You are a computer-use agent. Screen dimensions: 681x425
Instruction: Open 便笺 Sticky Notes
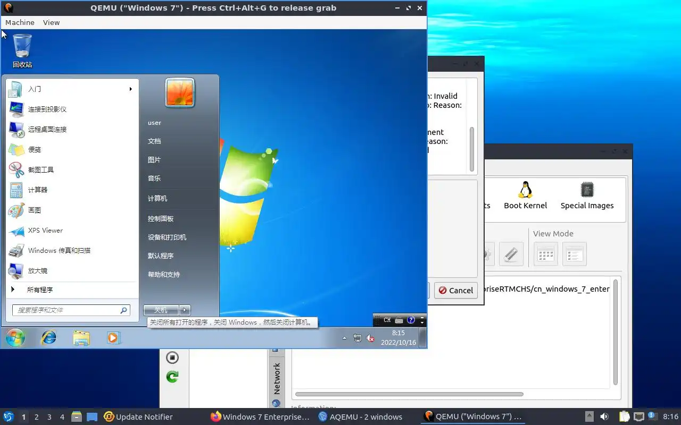(72, 149)
